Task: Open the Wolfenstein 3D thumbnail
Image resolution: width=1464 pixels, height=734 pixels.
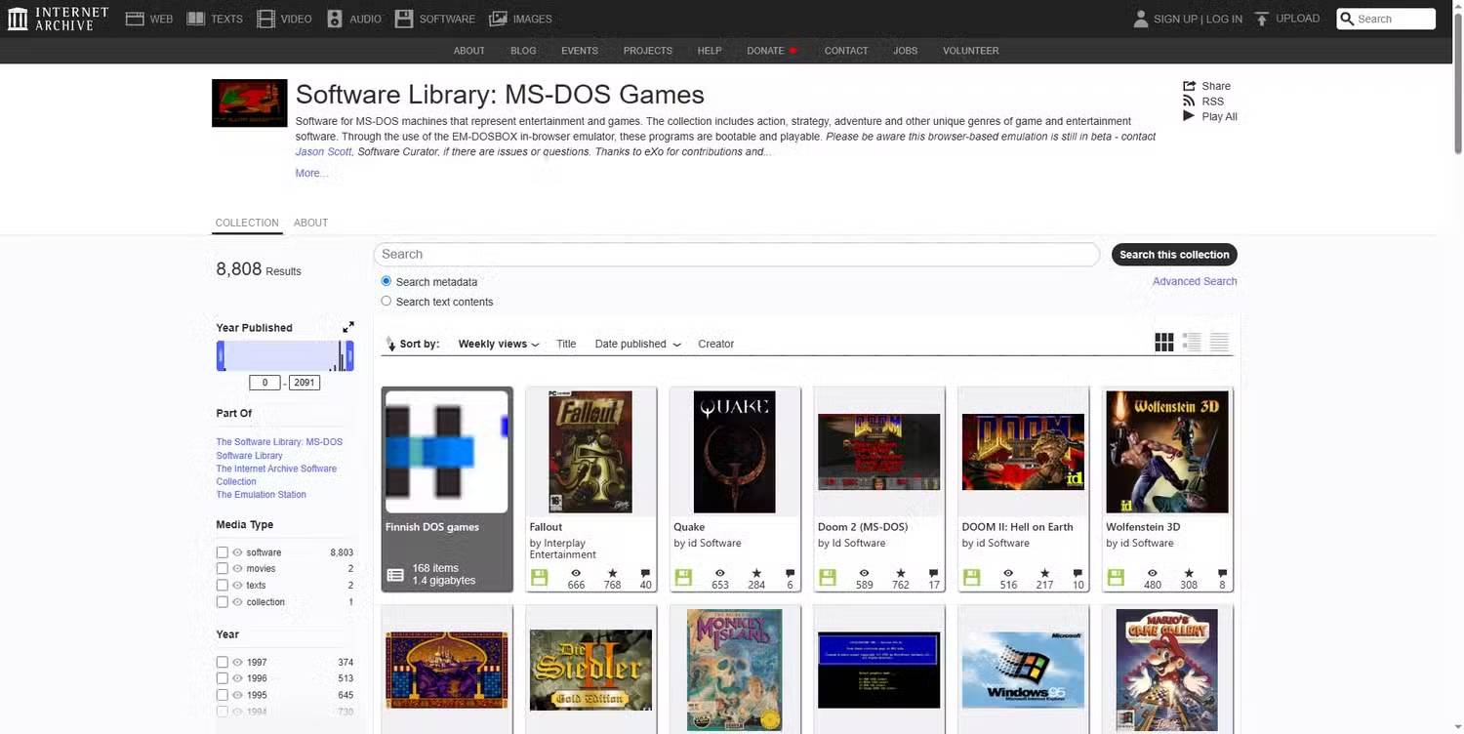Action: click(x=1167, y=452)
